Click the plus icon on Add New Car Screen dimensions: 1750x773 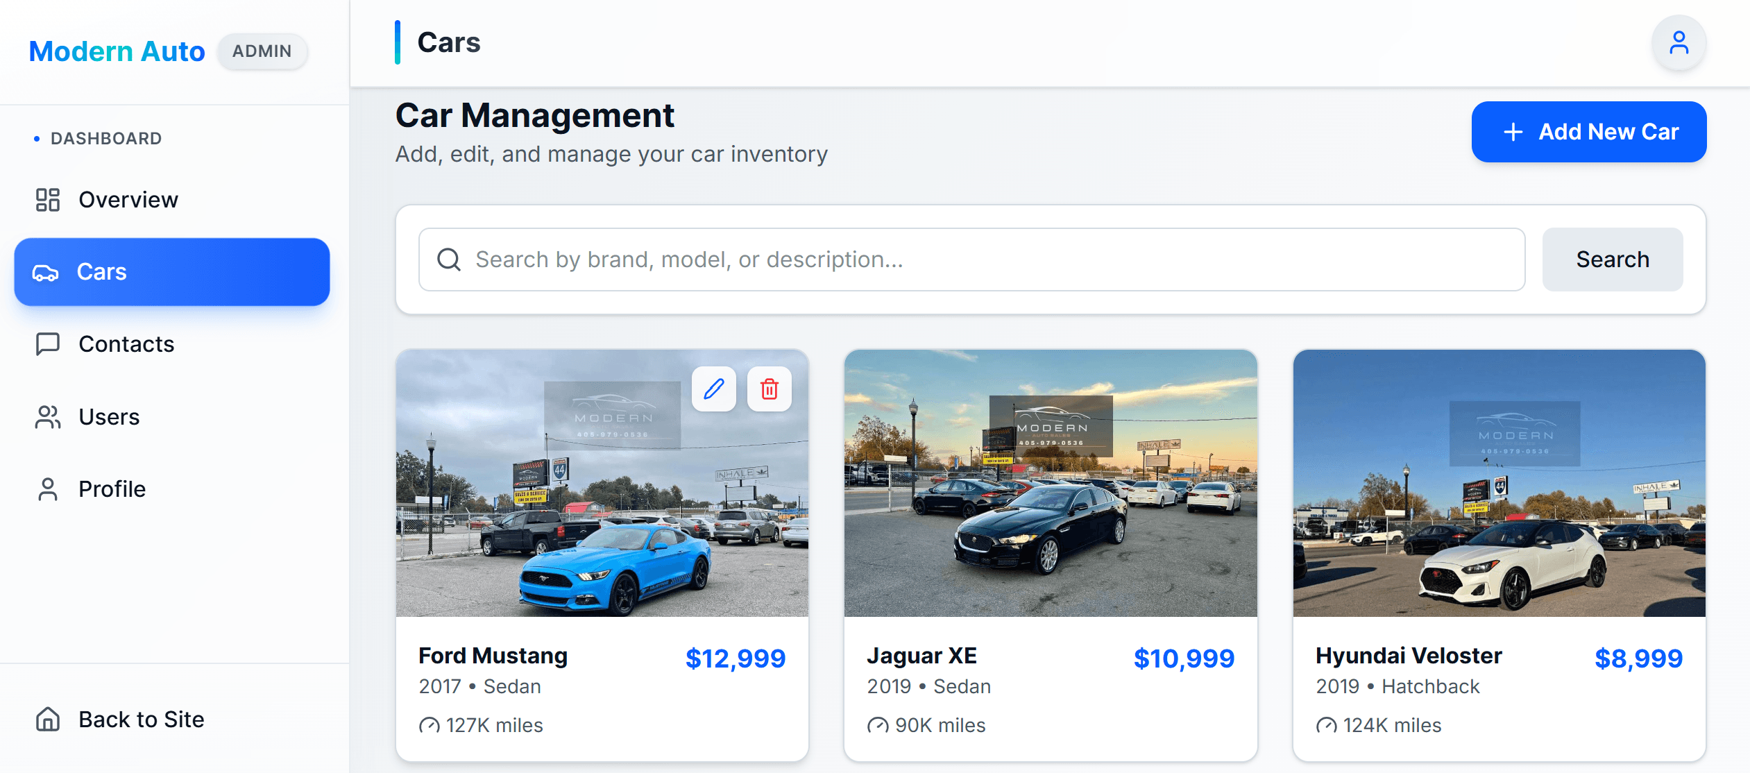point(1513,132)
